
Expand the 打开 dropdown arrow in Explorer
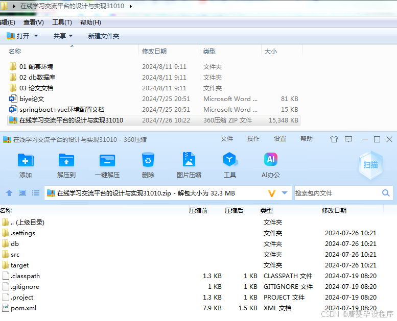tap(36, 36)
